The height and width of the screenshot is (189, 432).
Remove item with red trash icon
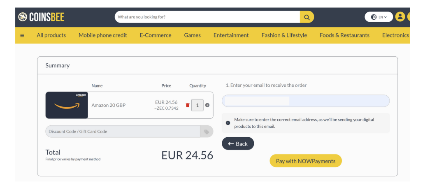(188, 105)
